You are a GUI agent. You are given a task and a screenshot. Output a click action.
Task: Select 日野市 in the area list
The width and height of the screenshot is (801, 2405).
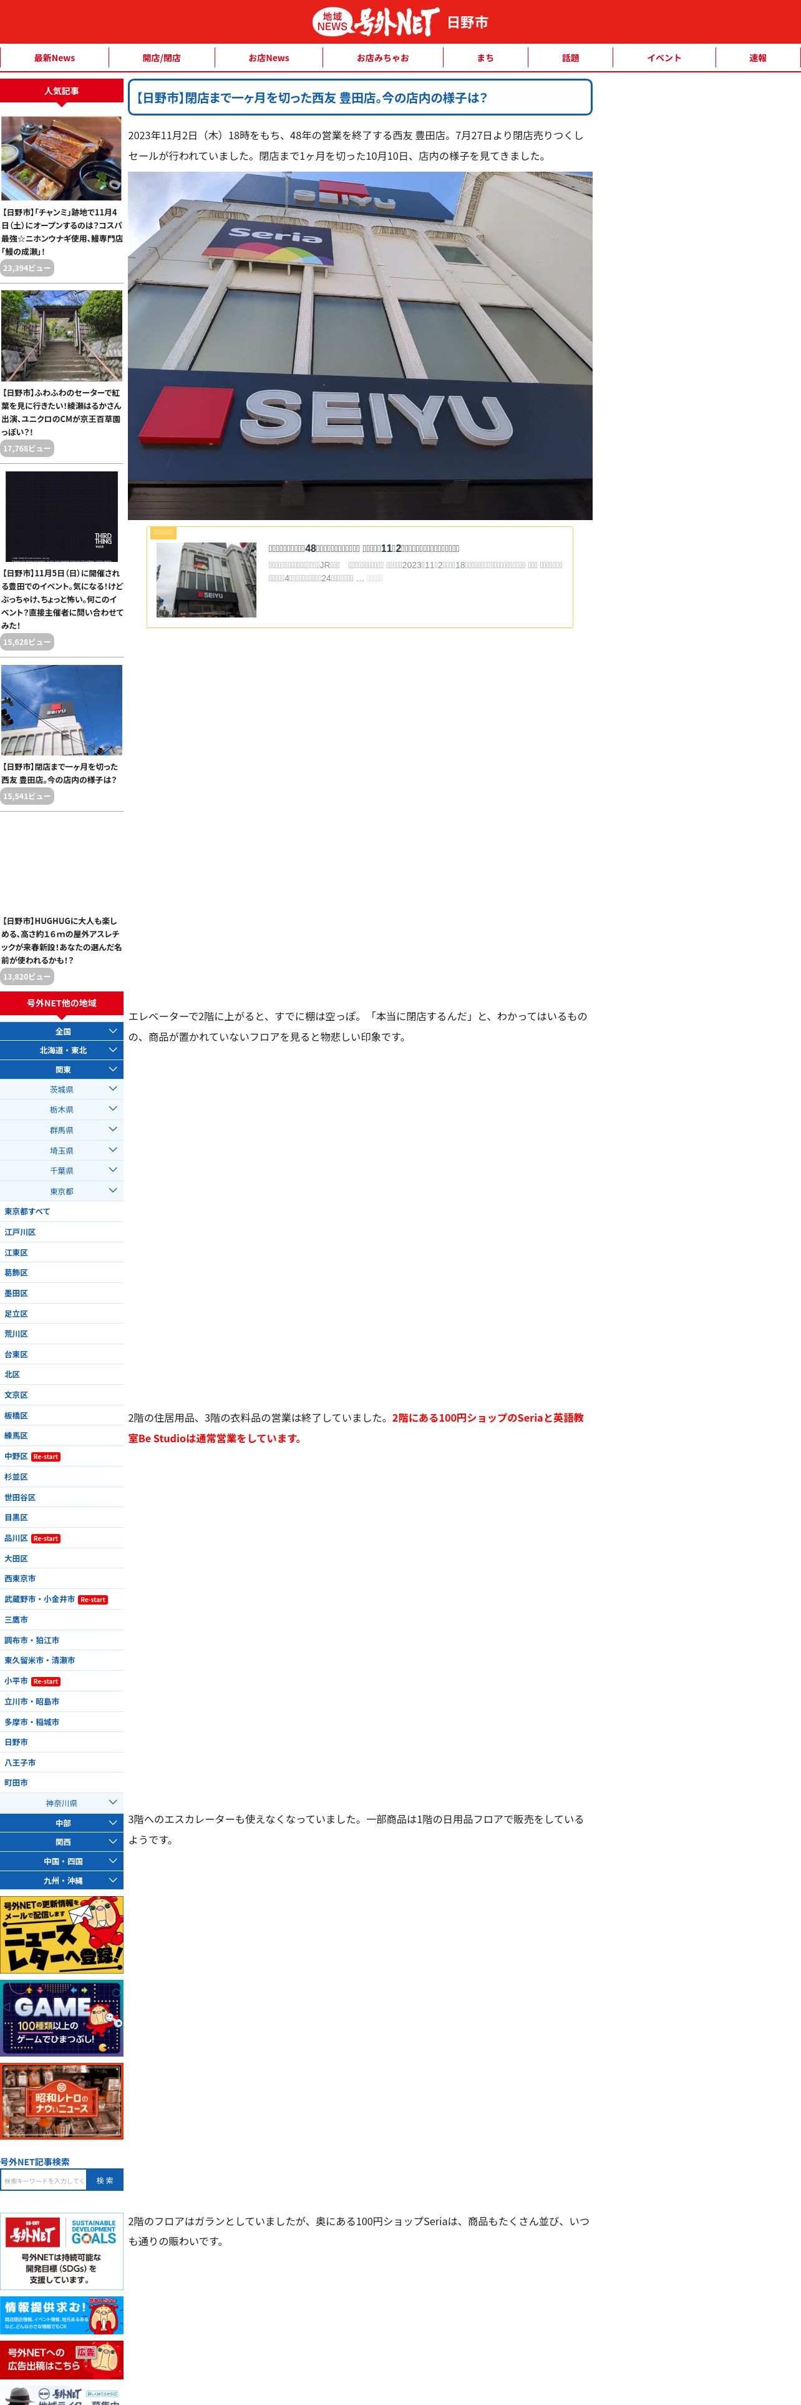(x=62, y=1742)
